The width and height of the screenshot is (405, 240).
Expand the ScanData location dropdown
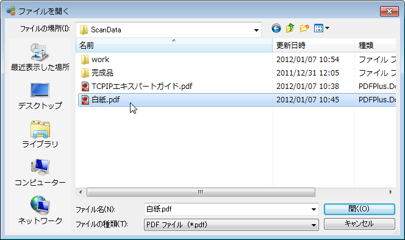click(256, 30)
